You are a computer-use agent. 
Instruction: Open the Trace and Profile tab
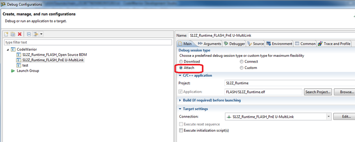[334, 44]
